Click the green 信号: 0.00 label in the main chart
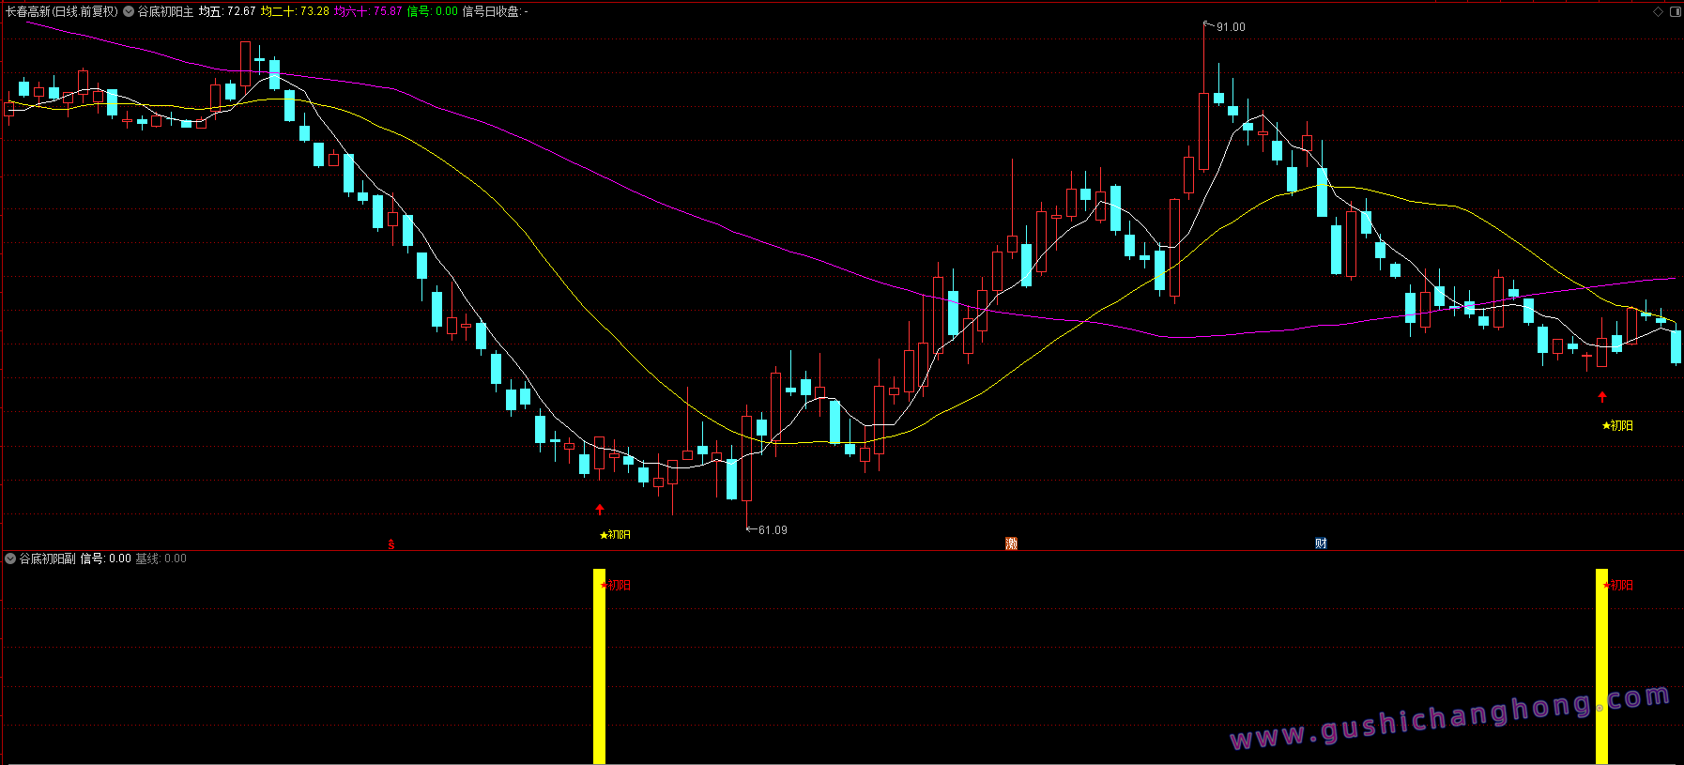This screenshot has height=765, width=1684. click(433, 12)
